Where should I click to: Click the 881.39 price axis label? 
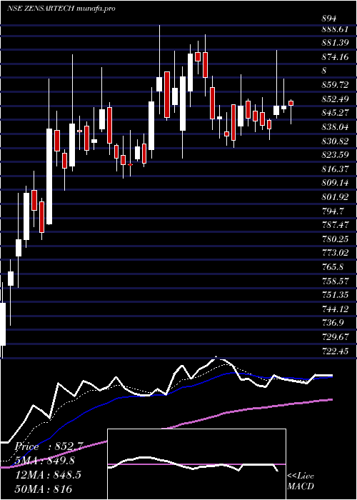point(335,43)
